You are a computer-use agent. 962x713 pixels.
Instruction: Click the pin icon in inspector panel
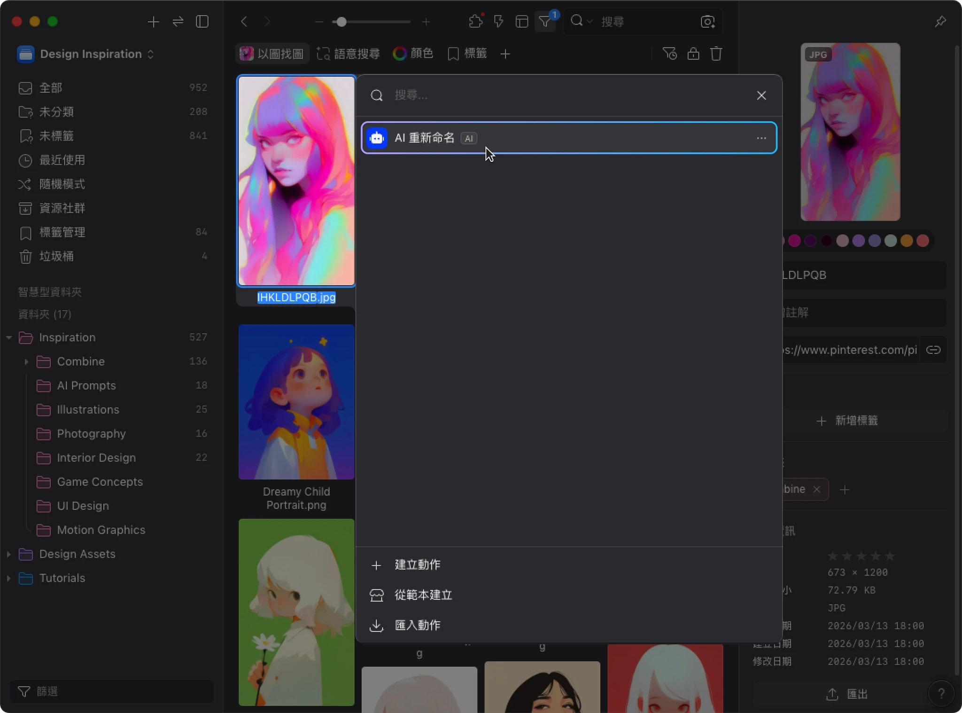coord(940,22)
